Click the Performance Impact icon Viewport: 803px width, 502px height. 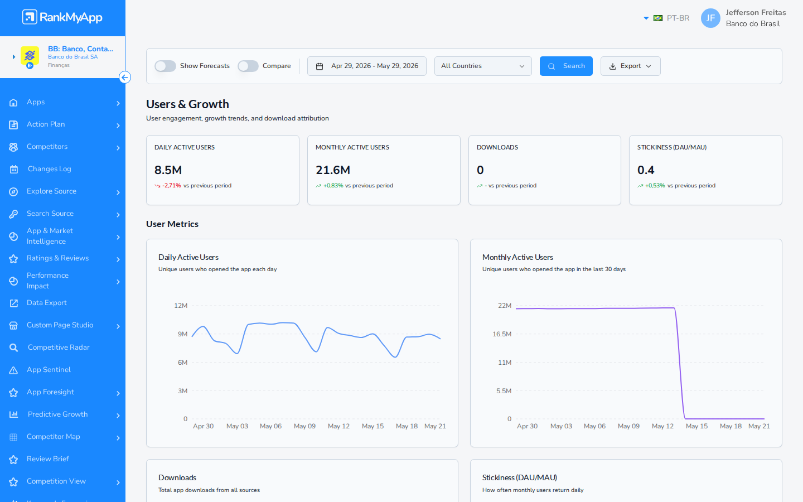click(13, 281)
